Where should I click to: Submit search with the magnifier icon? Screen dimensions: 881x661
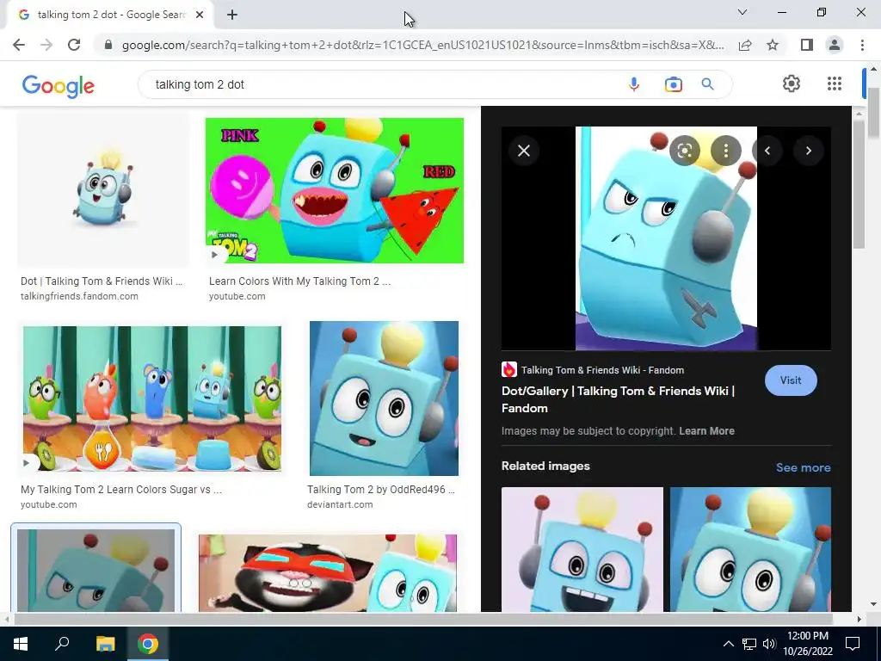707,84
